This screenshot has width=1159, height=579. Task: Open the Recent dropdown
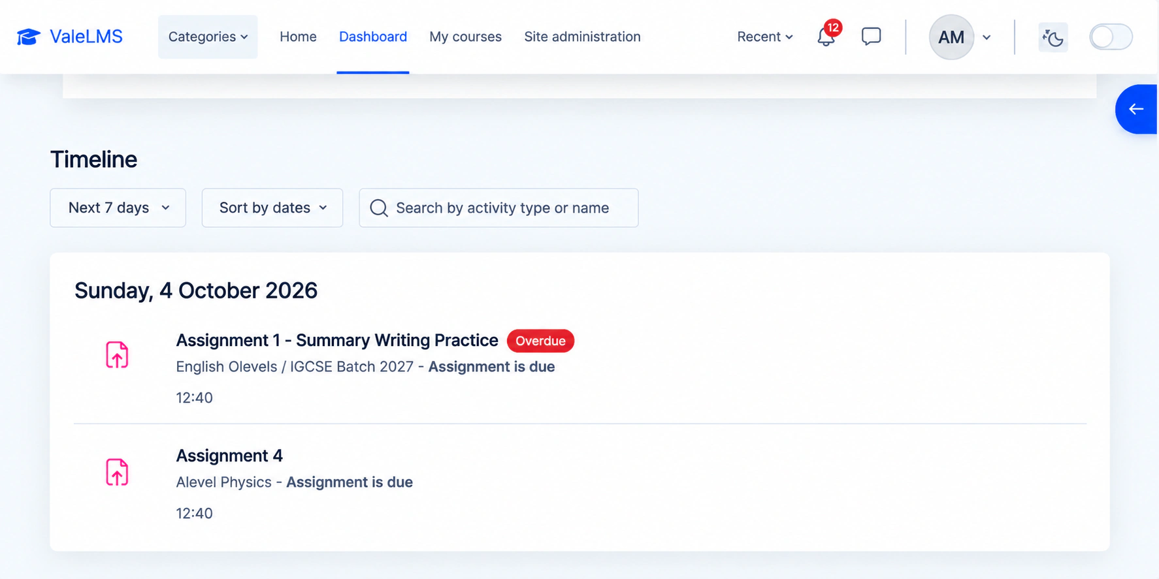pos(765,37)
